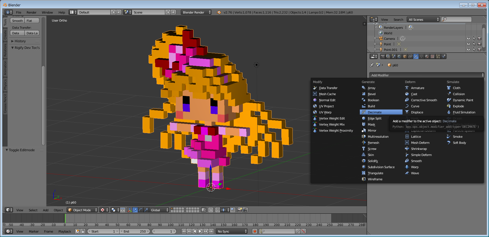Toggle automatic keyframe record button
Image resolution: width=489 pixels, height=237 pixels.
point(255,231)
